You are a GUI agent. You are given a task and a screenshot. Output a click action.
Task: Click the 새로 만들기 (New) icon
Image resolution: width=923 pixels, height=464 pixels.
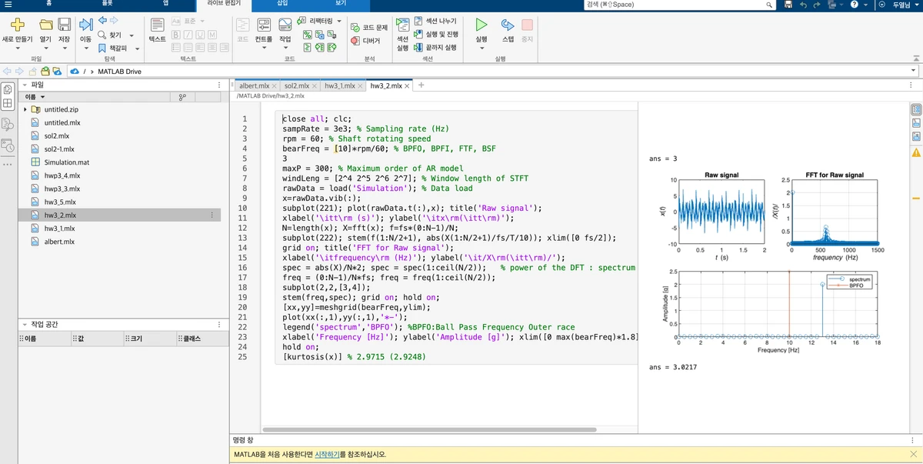point(16,25)
